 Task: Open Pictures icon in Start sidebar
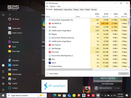3,78
